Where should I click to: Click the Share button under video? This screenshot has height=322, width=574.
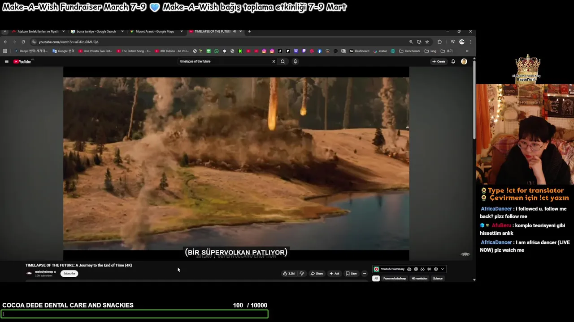click(x=317, y=273)
